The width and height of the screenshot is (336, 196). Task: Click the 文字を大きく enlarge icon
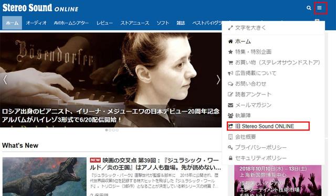(x=230, y=28)
